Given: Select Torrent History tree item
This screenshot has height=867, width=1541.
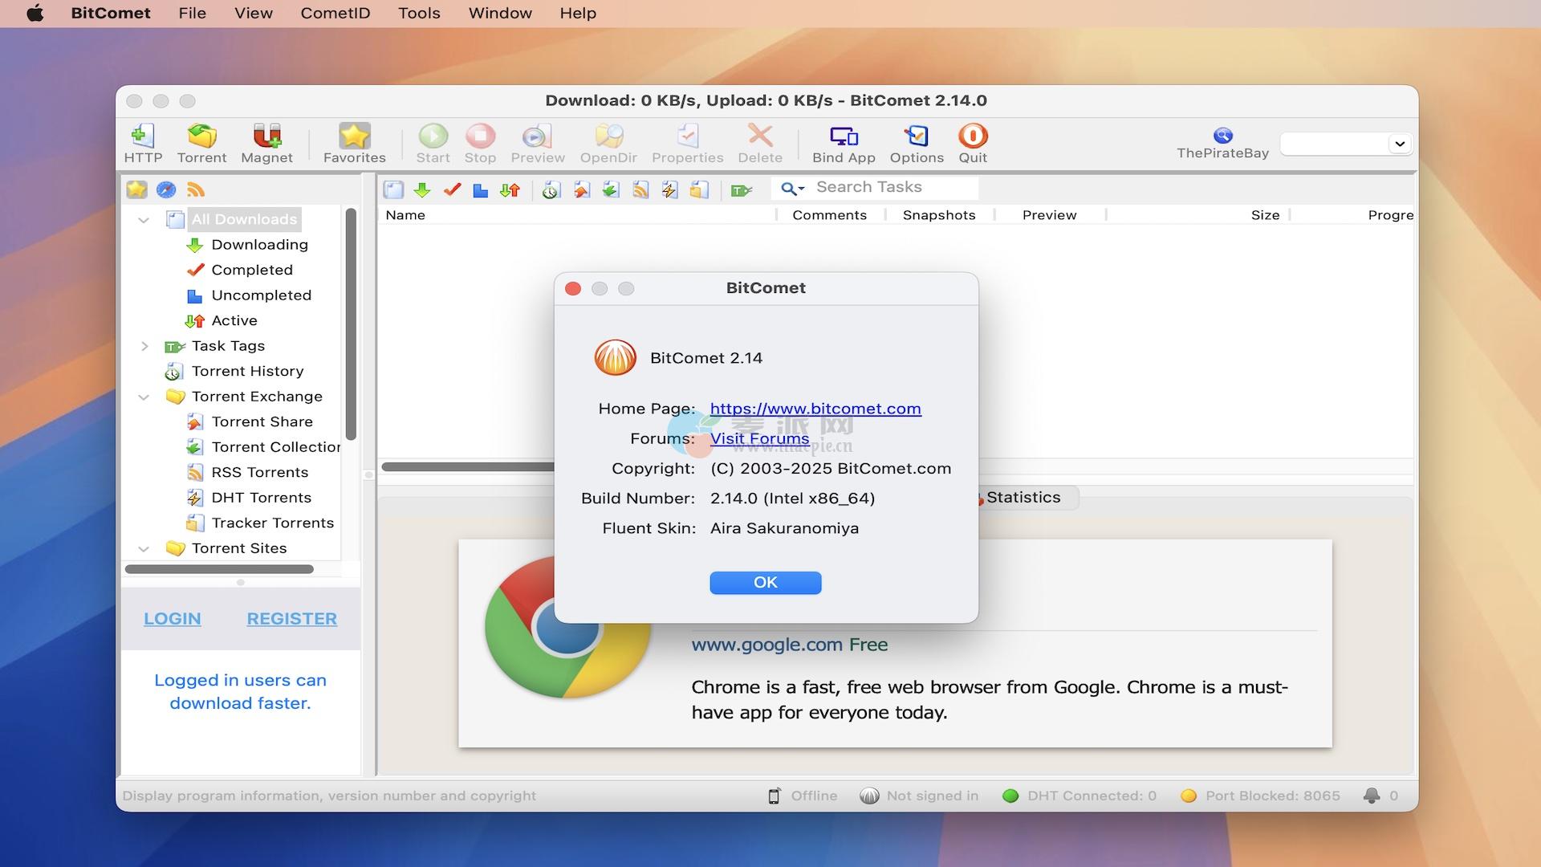Looking at the screenshot, I should (x=247, y=371).
